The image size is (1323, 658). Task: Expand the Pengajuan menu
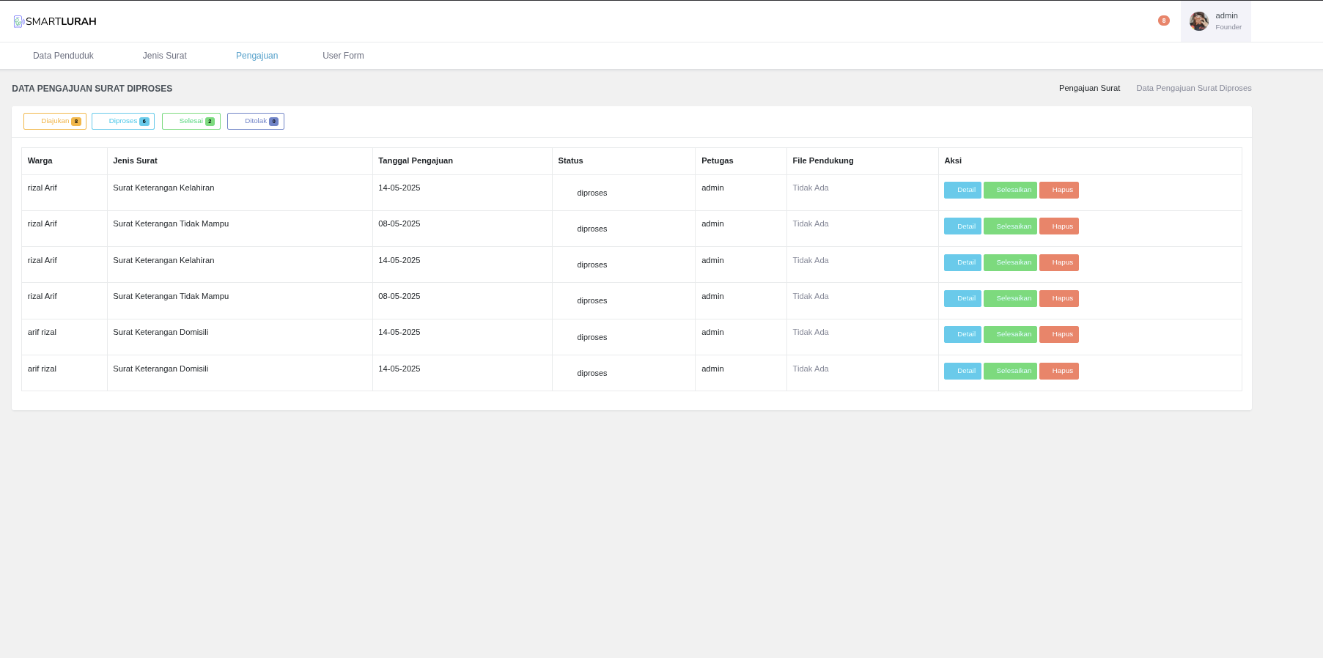coord(257,56)
